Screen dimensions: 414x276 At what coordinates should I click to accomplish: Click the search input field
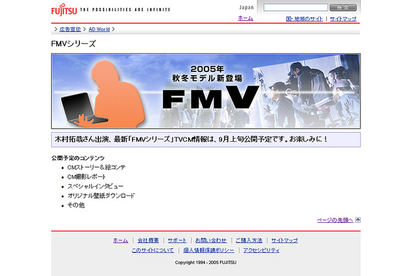tap(296, 7)
